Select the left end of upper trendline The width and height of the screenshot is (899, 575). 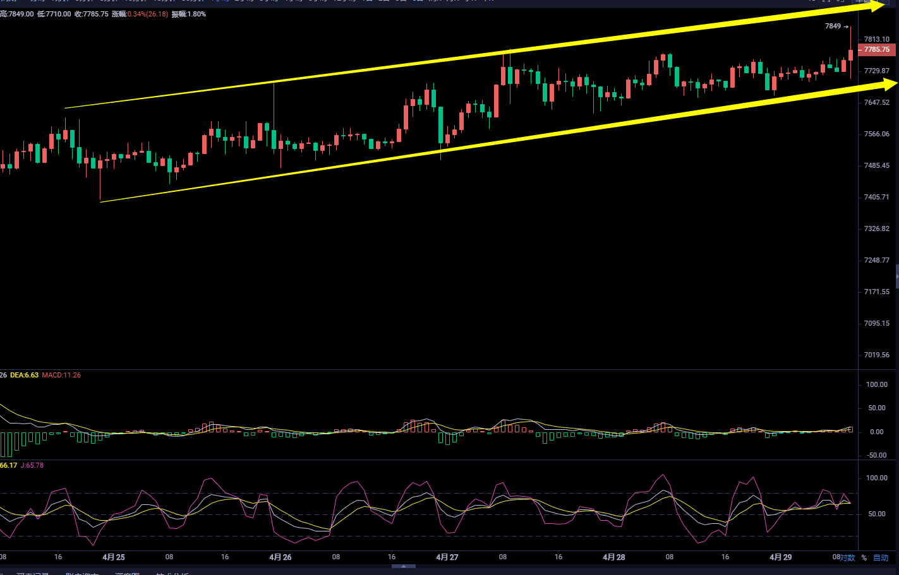click(x=66, y=108)
